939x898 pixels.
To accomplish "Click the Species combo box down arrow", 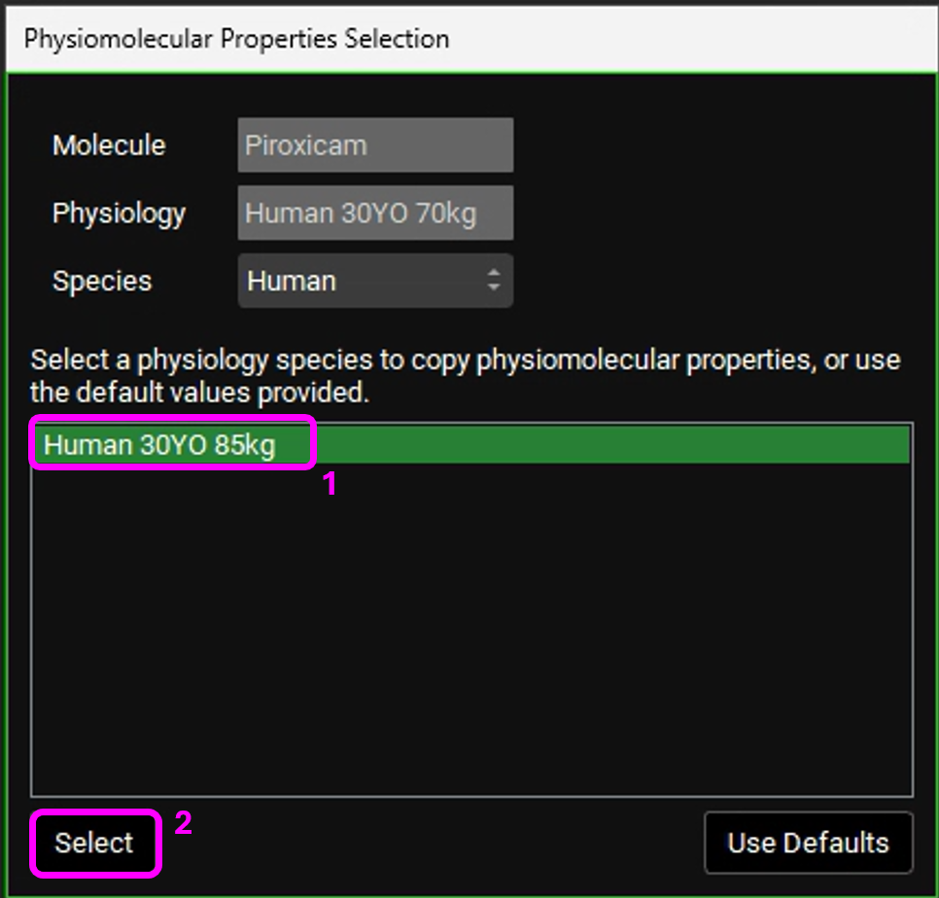I will (494, 289).
